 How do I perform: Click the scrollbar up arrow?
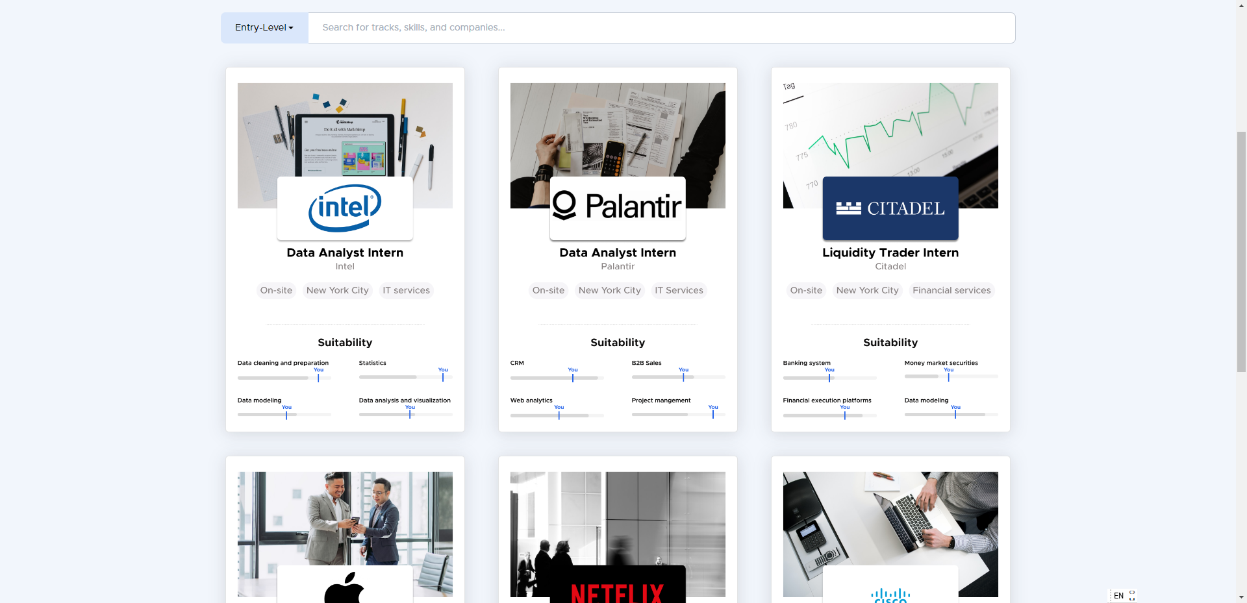pos(1241,5)
